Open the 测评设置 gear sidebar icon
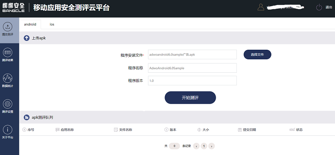The image size is (335, 155). coord(8,104)
